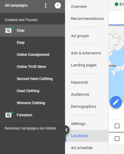Select the Second Hand Clothing ad group
Image resolution: width=124 pixels, height=154 pixels.
coord(35,79)
